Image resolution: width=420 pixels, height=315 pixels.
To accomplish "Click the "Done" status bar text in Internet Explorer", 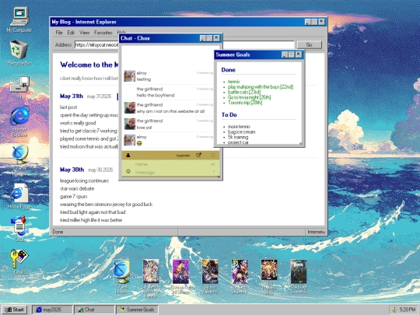I will point(58,232).
